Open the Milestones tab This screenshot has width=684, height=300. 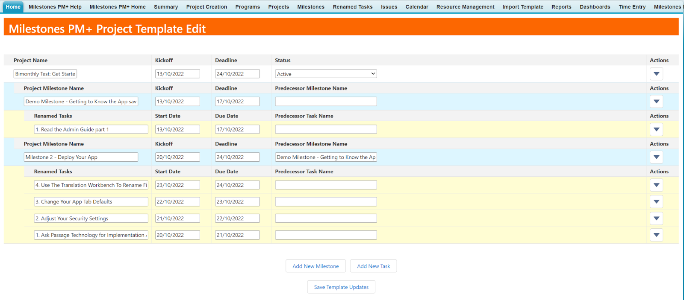point(311,7)
